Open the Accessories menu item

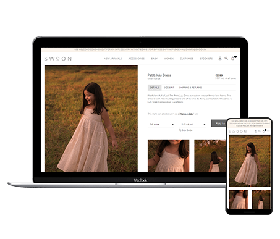[137, 59]
